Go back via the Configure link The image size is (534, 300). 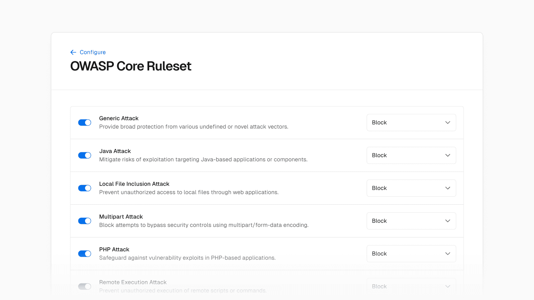[x=92, y=52]
